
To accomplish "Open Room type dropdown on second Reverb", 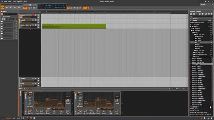I will (80, 94).
